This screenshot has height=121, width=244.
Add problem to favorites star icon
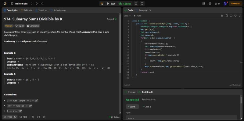click(33, 117)
